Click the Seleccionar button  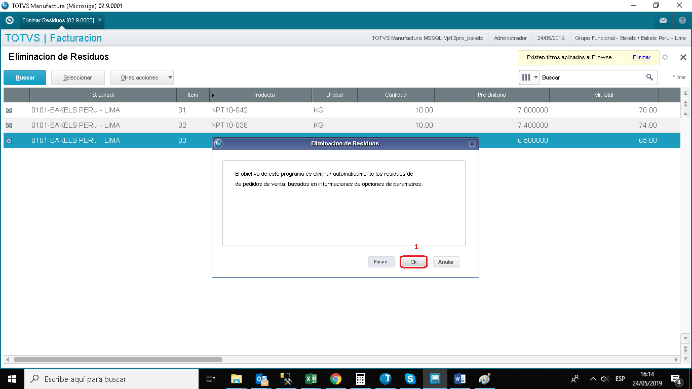(78, 77)
